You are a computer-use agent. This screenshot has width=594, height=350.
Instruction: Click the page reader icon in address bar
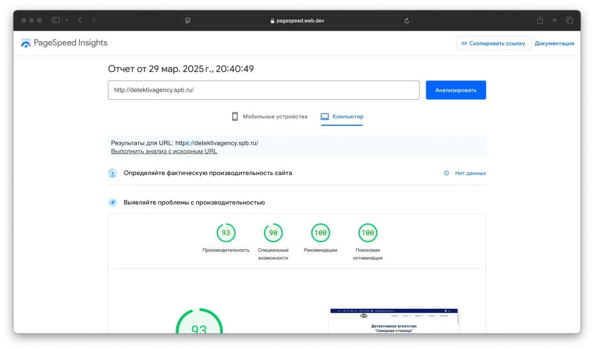(x=188, y=20)
